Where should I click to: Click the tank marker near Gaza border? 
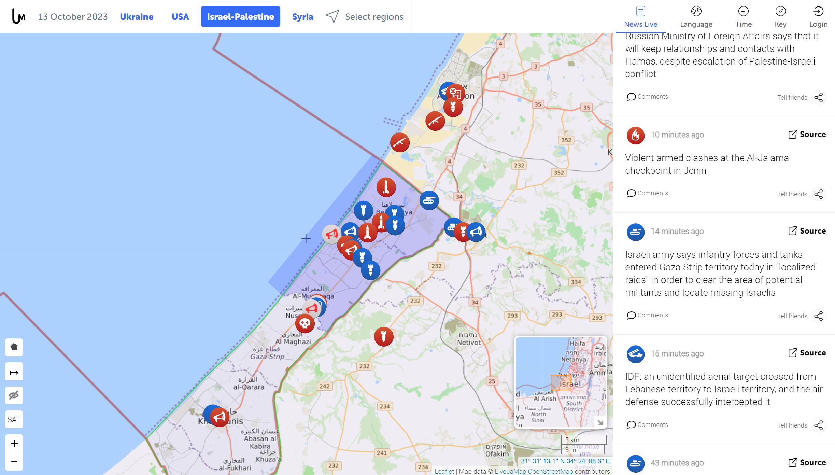[x=429, y=200]
